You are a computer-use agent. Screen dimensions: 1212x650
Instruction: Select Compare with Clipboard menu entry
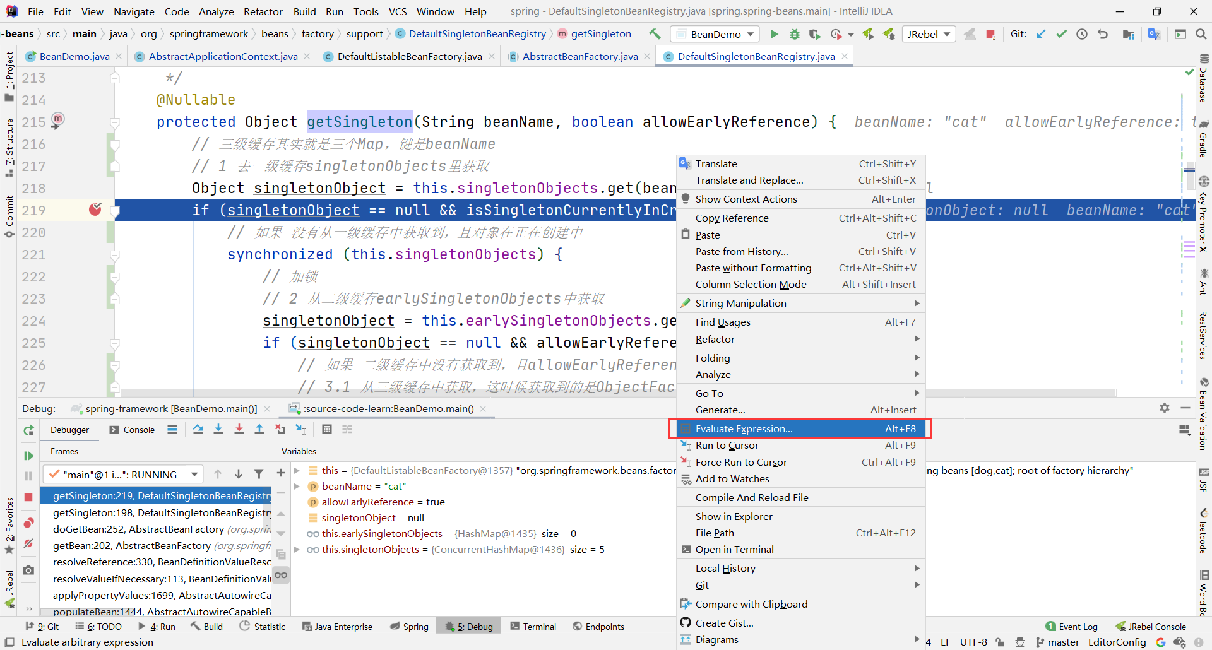800,604
